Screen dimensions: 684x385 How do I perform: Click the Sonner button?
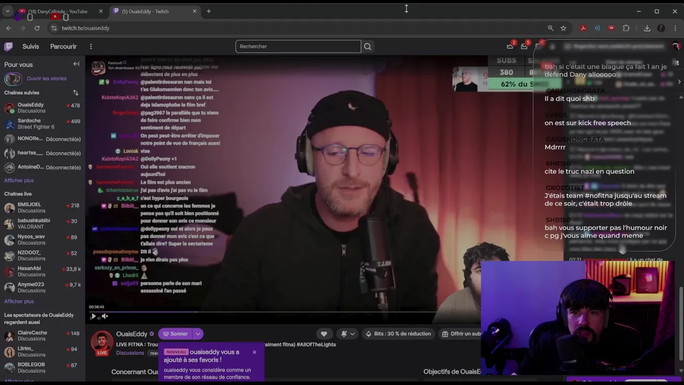coord(175,334)
